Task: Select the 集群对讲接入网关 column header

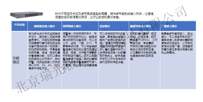Action: [144, 26]
